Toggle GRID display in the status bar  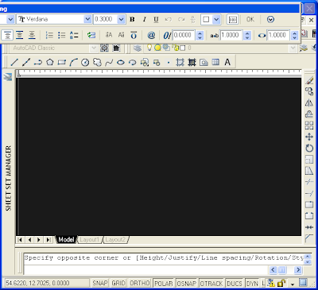[118, 284]
